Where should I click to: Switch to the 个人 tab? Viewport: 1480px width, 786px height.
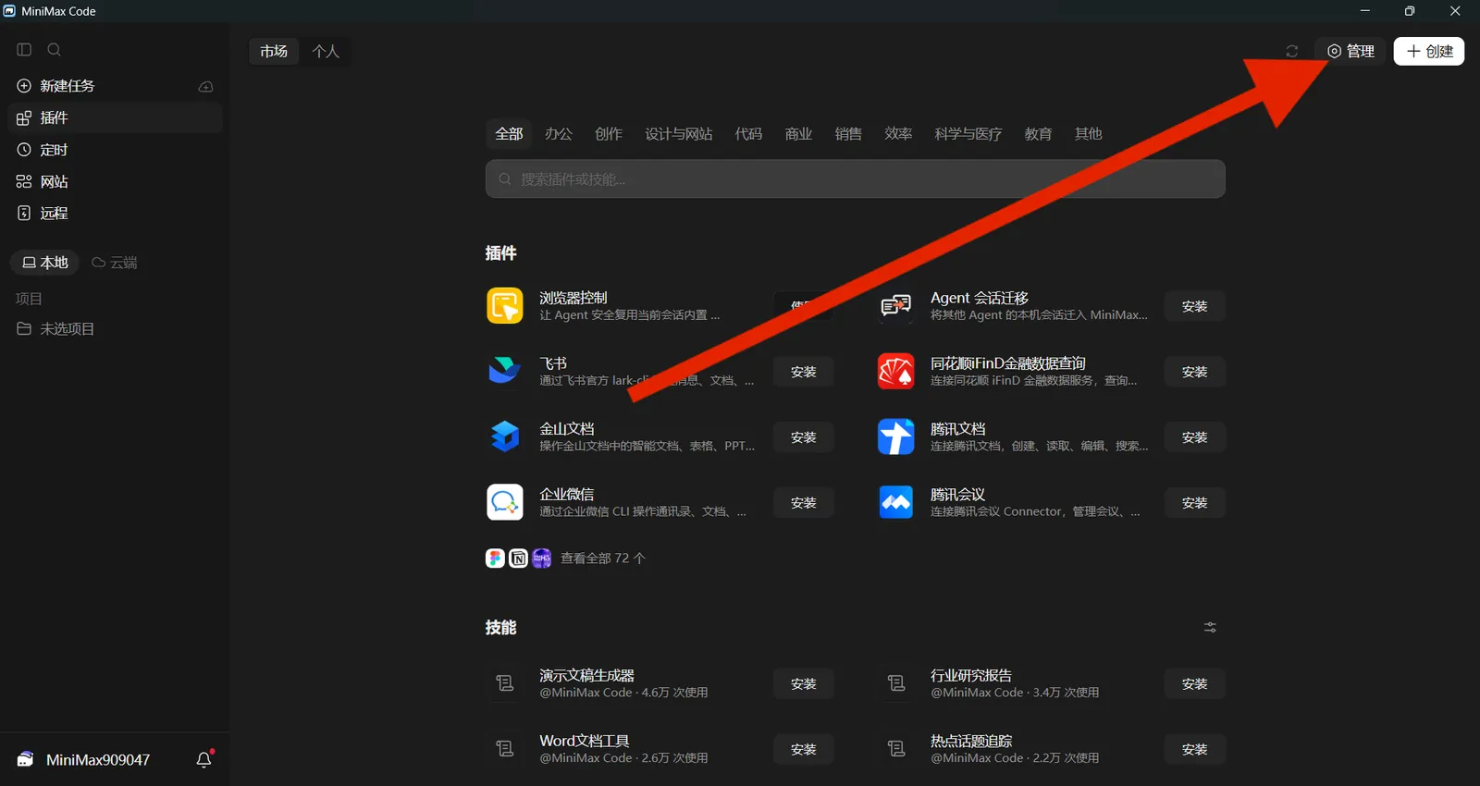coord(326,52)
